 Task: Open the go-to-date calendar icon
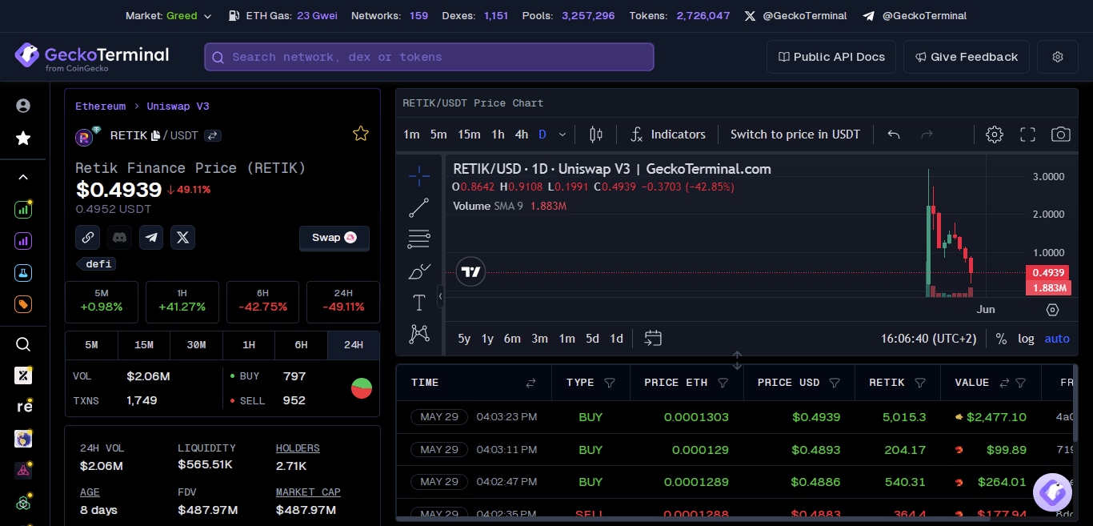click(653, 339)
